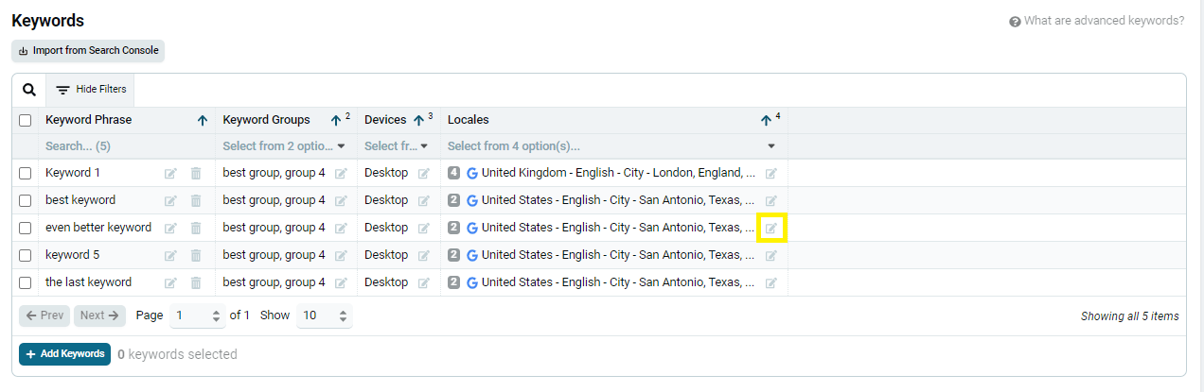Delete the Keyword 1 row

click(196, 173)
